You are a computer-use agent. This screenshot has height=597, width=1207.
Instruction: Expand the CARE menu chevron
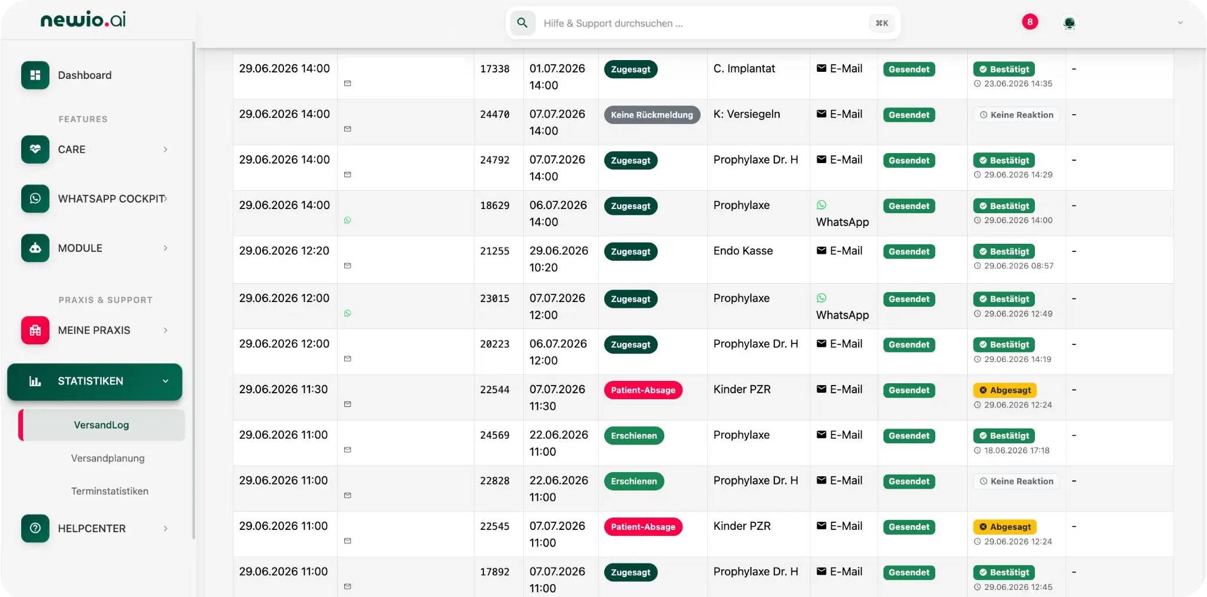point(166,150)
